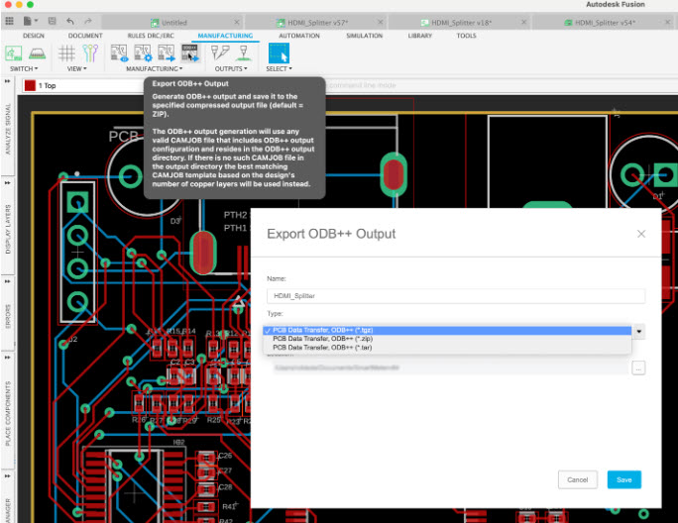
Task: Click the Undo arrow icon
Action: 70,20
